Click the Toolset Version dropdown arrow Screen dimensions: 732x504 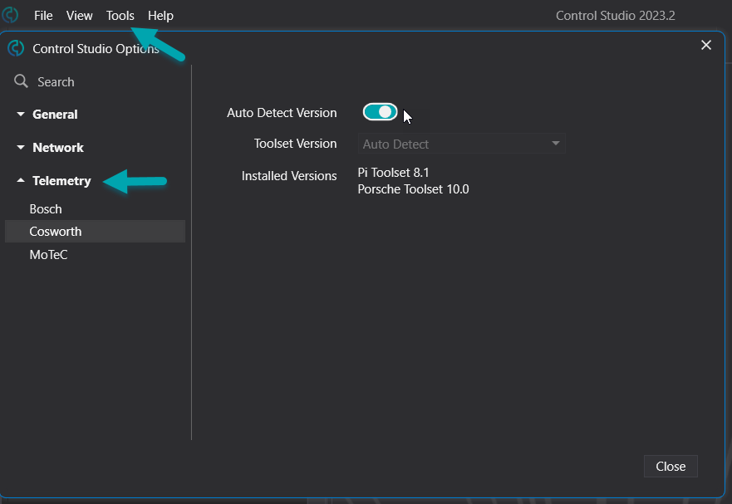(x=556, y=144)
